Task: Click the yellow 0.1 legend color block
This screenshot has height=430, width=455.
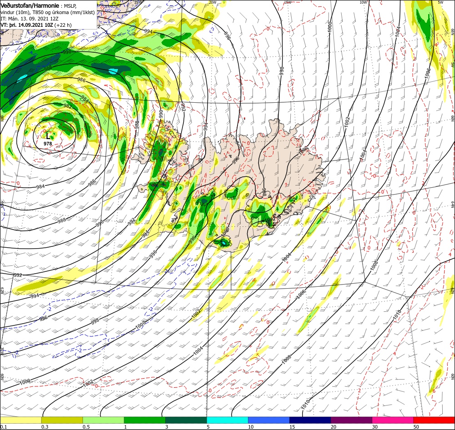Action: (x=20, y=420)
